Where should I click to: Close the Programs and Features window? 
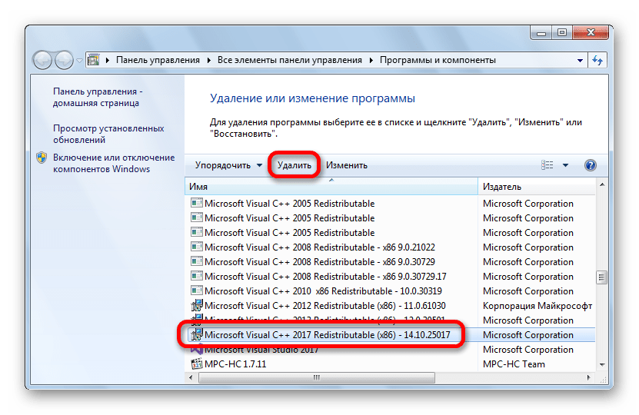(x=591, y=32)
